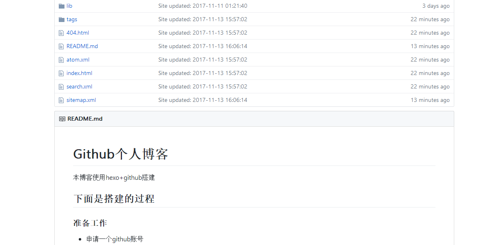Click the file icon beside 404.html
Screen dimensions: 502x245
pyautogui.click(x=61, y=33)
